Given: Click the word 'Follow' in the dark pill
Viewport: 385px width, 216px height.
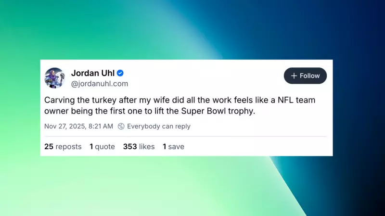Looking at the screenshot, I should [x=310, y=76].
